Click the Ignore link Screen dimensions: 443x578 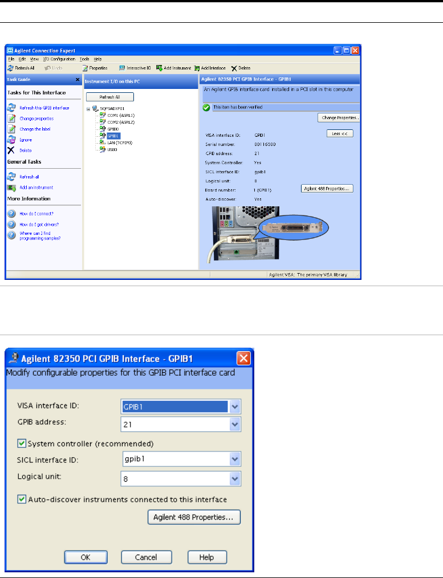(26, 140)
